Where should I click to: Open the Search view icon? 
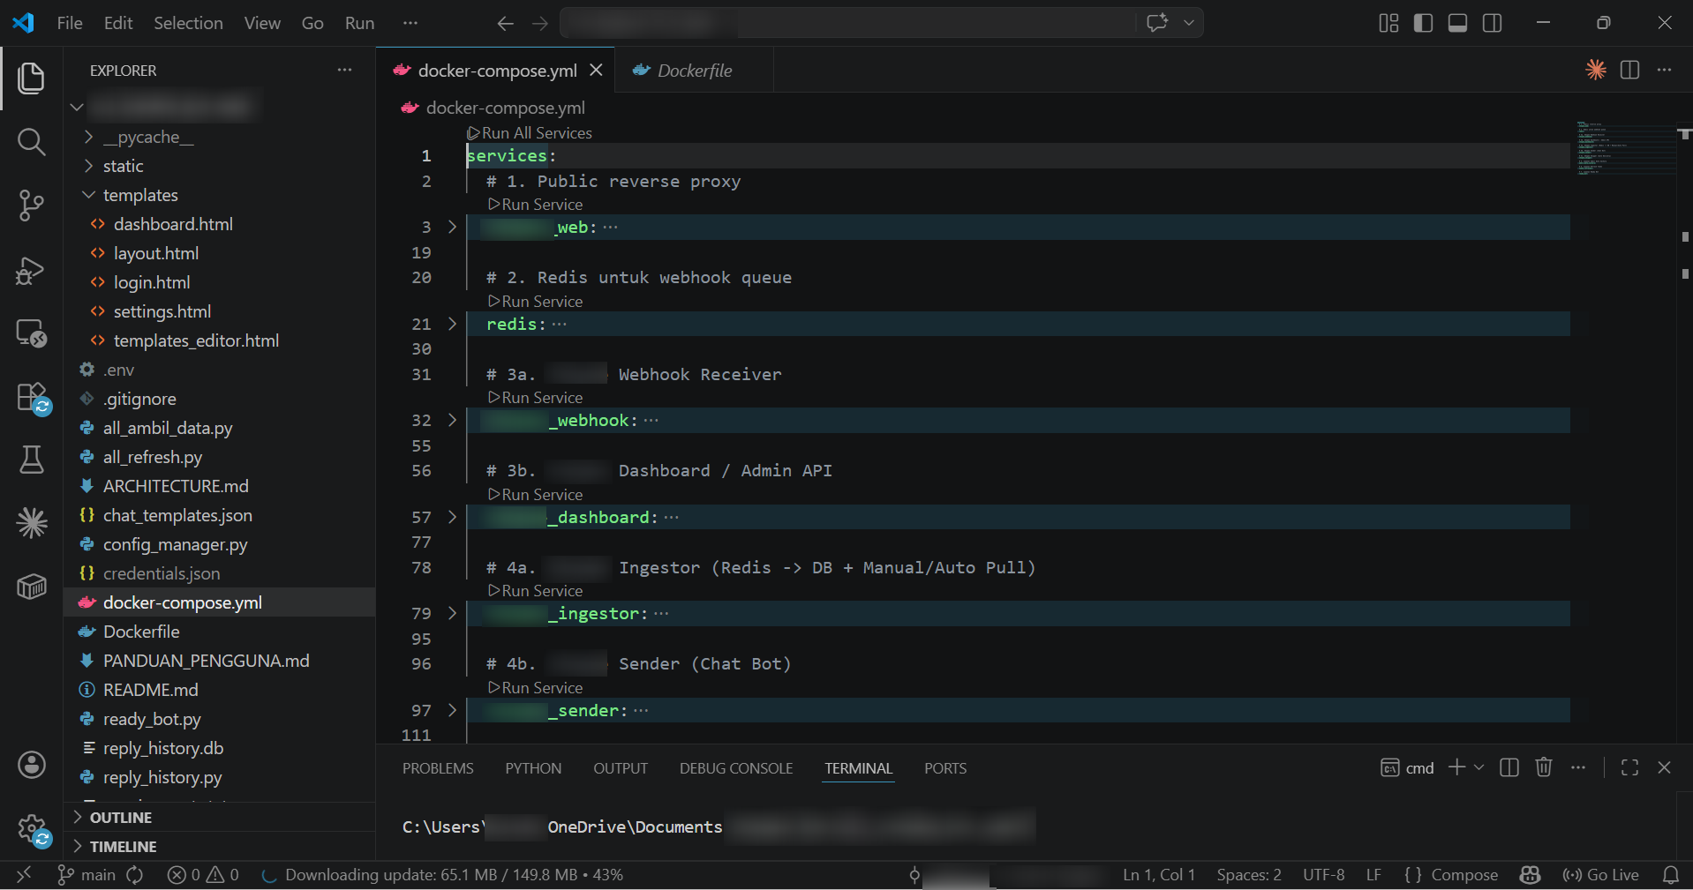point(32,141)
